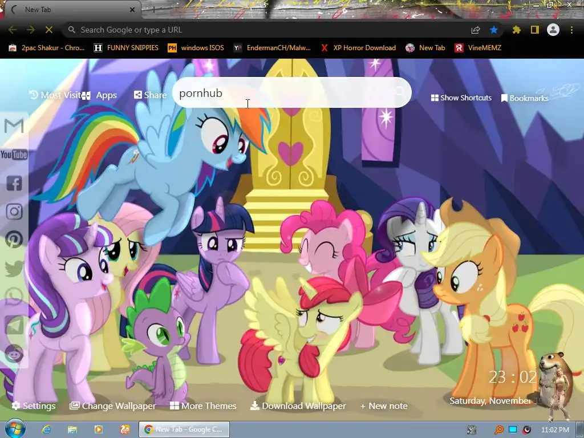Open the Gmail shortcut in the sidebar
The image size is (584, 438).
click(x=14, y=125)
